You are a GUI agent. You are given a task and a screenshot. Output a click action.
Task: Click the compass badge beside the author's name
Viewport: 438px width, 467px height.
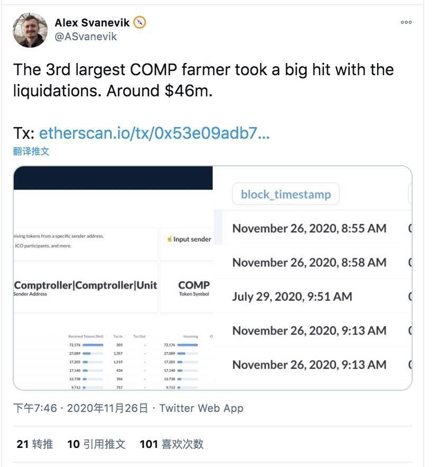[140, 23]
